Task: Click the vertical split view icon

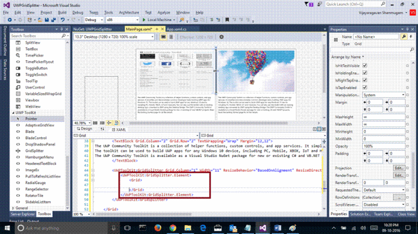Action: 315,130
